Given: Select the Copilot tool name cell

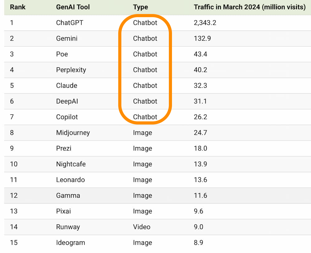Looking at the screenshot, I should point(67,117).
